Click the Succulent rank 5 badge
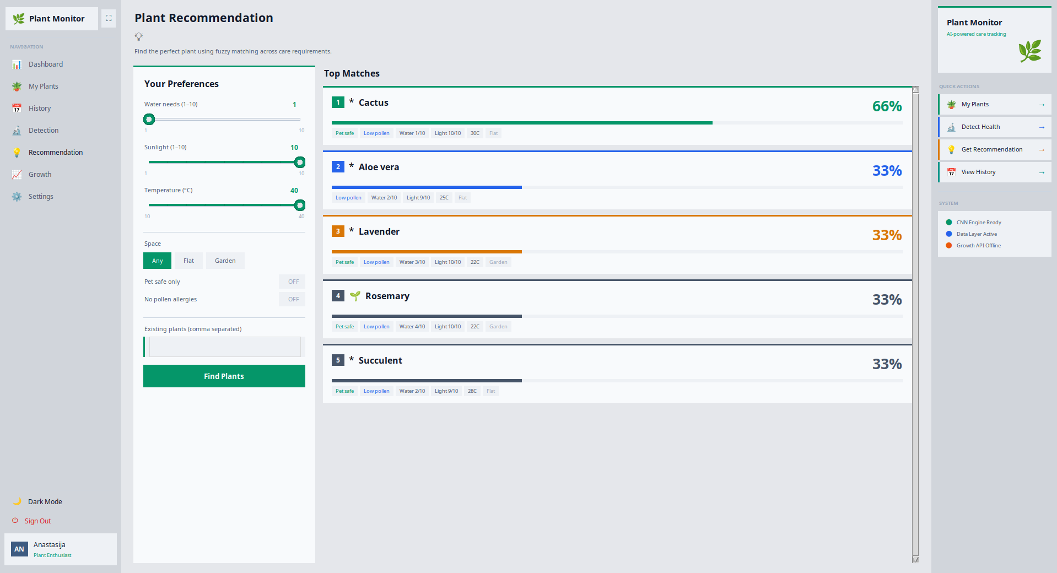Image resolution: width=1057 pixels, height=573 pixels. point(338,360)
